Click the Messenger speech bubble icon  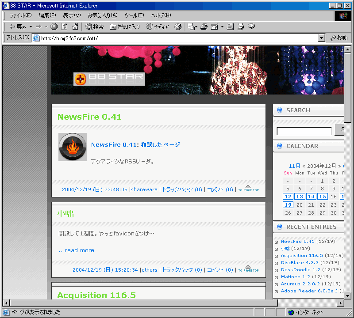[x=251, y=26]
